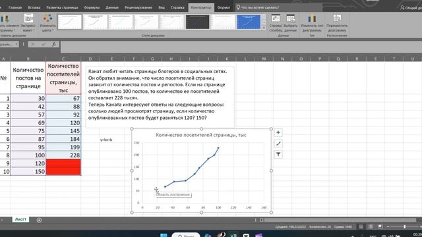Expand the chart styles gallery with the lowest gallery arrow
422x237 pixels.
(264, 28)
